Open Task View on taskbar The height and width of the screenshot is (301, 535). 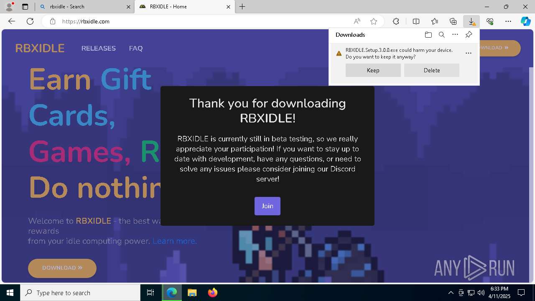150,293
